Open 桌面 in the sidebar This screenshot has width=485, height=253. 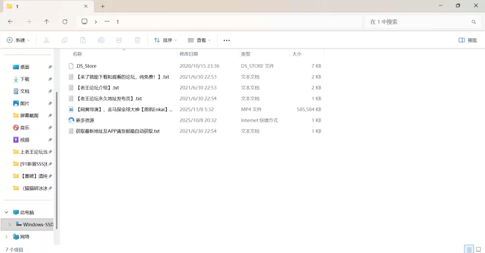click(25, 67)
